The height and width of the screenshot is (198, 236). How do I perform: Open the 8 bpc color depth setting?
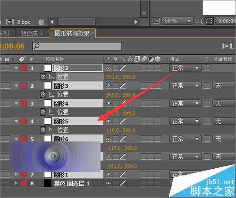[24, 22]
